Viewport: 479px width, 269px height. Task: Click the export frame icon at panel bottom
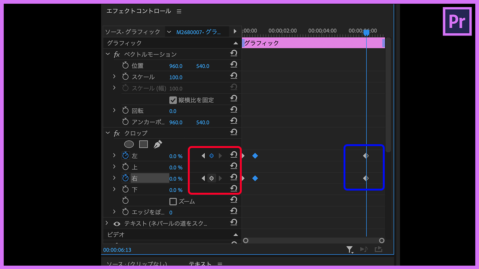[x=378, y=249]
